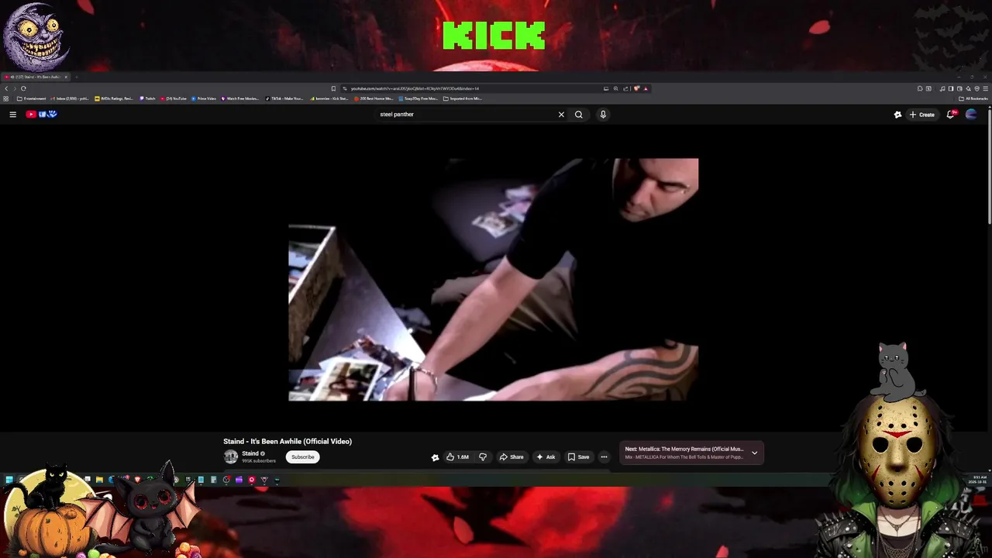
Task: Open the Twitch bookmark
Action: click(147, 98)
